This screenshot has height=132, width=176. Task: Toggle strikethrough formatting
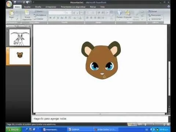tap(62, 18)
